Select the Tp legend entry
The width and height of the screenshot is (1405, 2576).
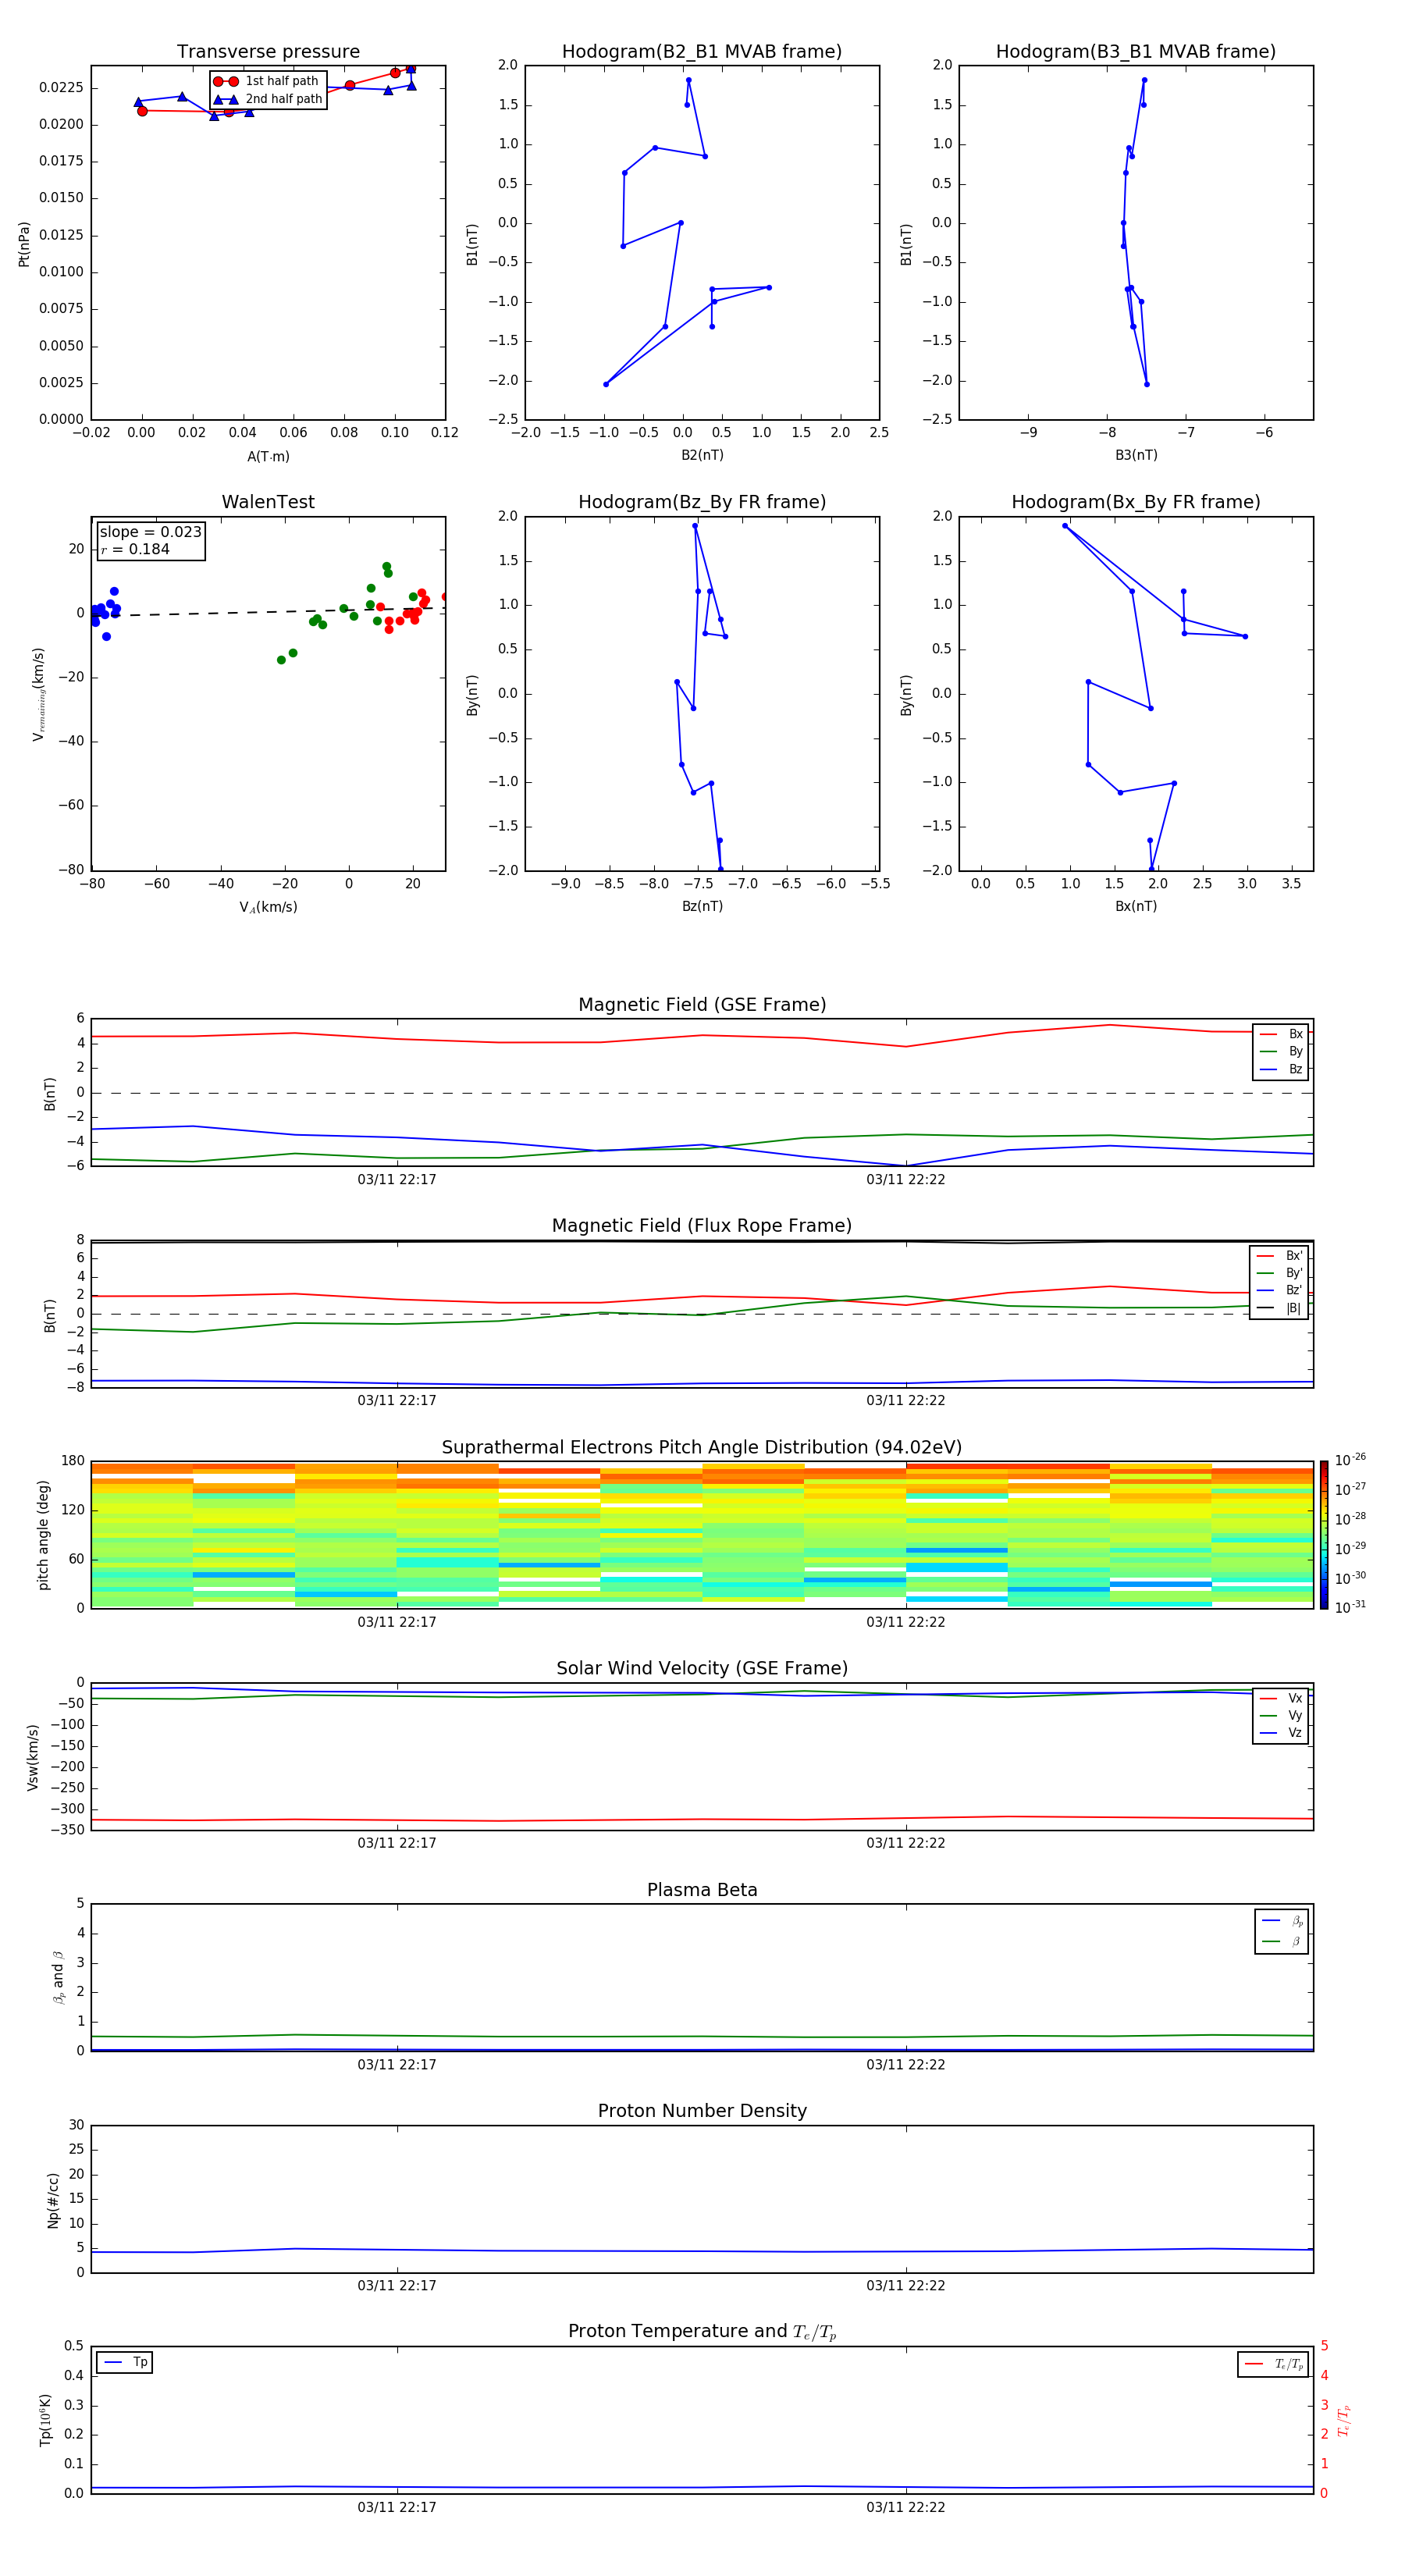pyautogui.click(x=124, y=2363)
